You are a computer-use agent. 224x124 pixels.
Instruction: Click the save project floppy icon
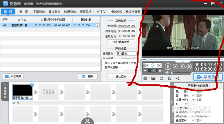[x=162, y=78]
